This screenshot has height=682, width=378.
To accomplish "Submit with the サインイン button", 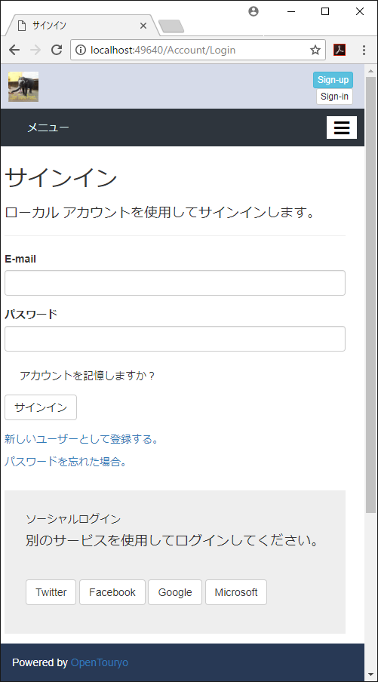I will point(41,407).
